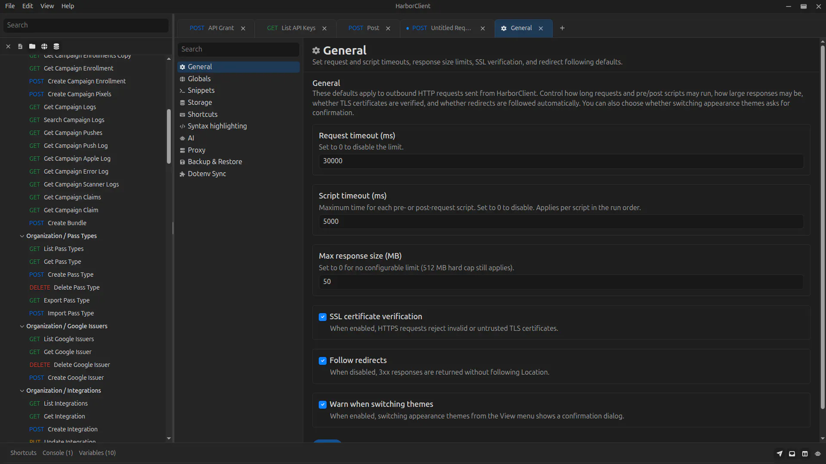Click the globe icon beside Globals
826x464 pixels.
click(x=182, y=79)
